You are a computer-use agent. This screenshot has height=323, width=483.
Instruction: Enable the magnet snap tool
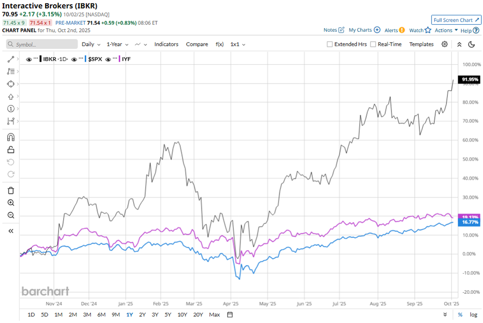pos(11,137)
